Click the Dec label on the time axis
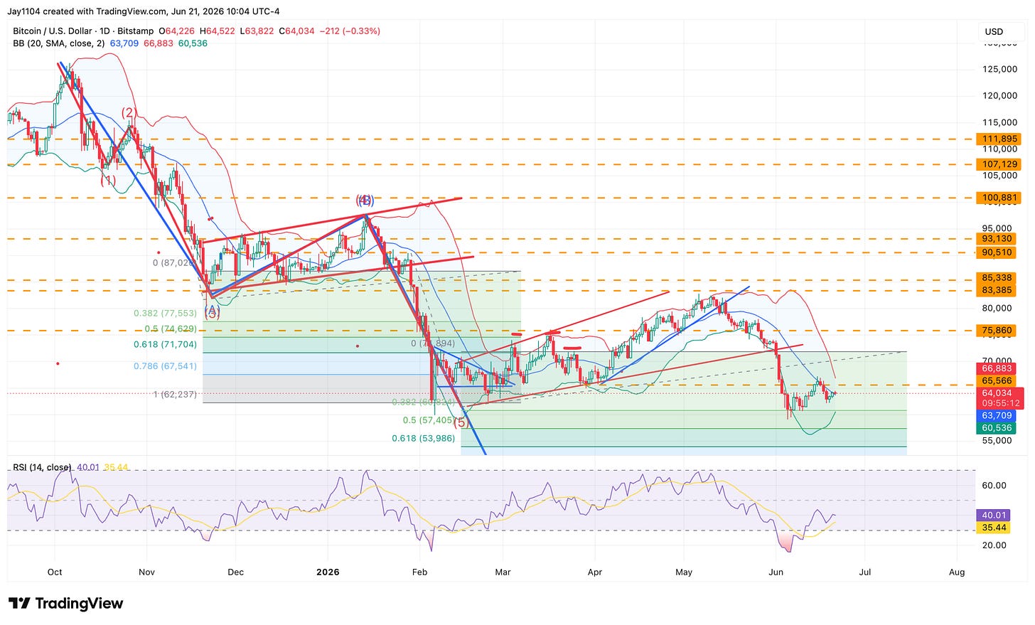Screen dimensions: 1035x625 pyautogui.click(x=236, y=572)
